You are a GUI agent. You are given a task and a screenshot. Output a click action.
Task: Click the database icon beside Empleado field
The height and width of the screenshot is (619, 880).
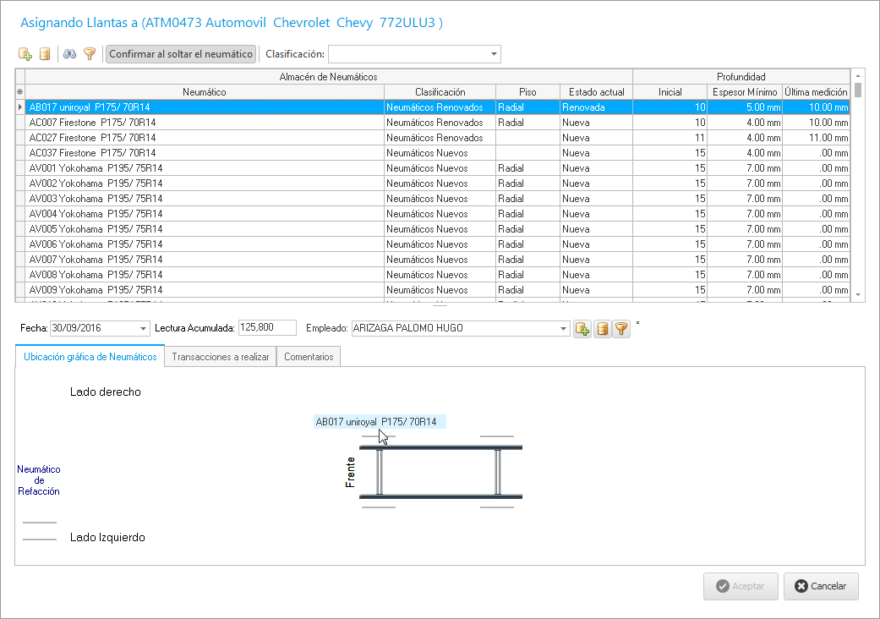pyautogui.click(x=602, y=329)
